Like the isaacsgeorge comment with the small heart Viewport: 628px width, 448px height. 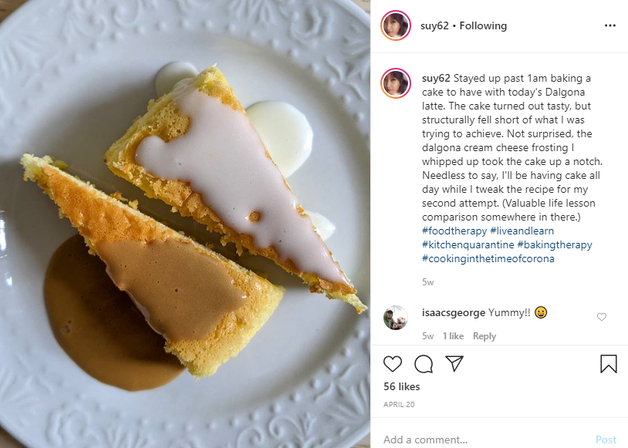coord(602,317)
